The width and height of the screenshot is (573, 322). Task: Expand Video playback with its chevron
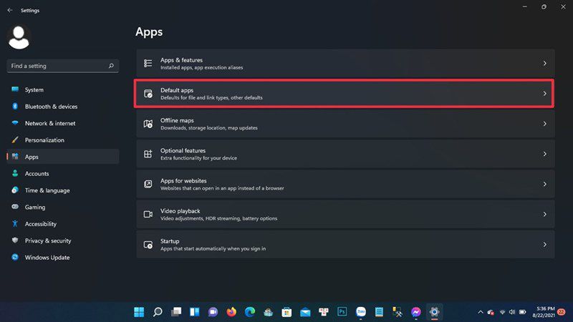point(544,214)
